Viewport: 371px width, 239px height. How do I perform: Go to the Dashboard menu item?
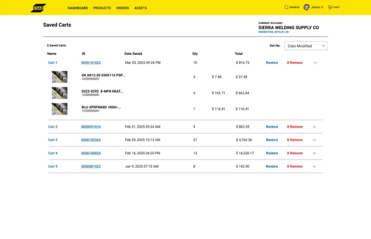click(x=77, y=8)
